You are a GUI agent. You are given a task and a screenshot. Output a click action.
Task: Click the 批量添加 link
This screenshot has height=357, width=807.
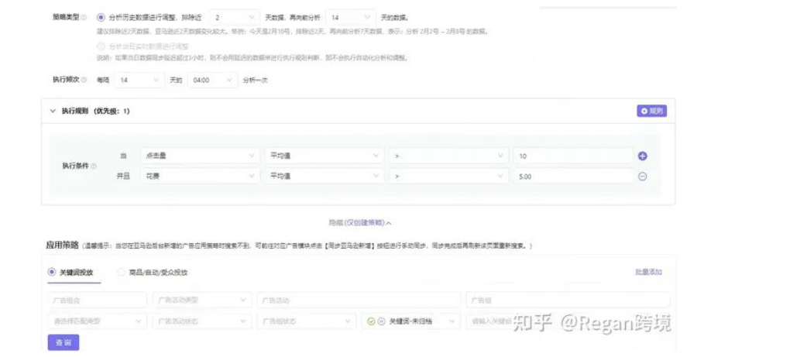click(x=648, y=273)
